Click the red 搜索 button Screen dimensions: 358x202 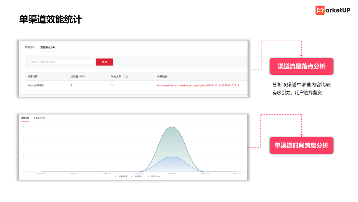point(104,62)
